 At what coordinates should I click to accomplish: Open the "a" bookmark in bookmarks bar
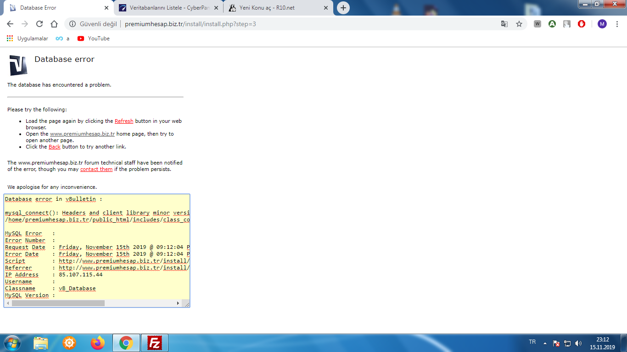(x=63, y=38)
